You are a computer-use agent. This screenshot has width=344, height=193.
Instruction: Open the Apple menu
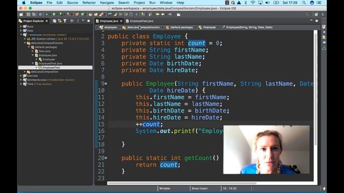click(x=24, y=3)
